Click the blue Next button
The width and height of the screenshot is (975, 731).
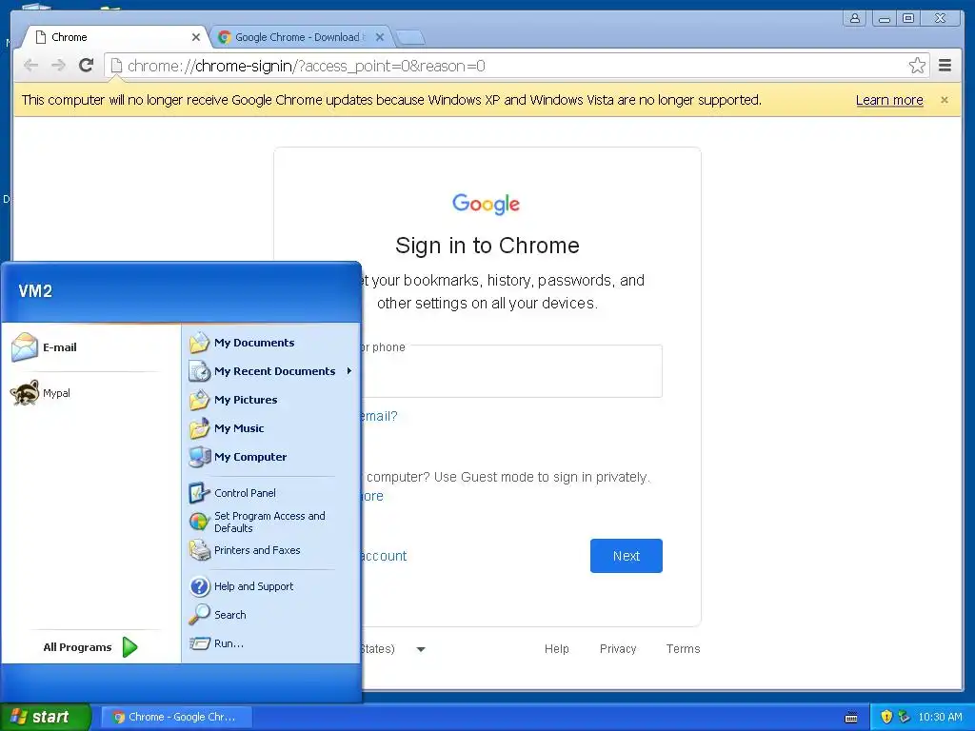coord(627,556)
